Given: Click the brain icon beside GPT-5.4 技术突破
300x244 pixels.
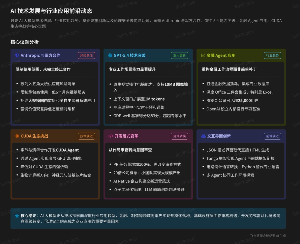Looking at the screenshot, I should pyautogui.click(x=110, y=55).
